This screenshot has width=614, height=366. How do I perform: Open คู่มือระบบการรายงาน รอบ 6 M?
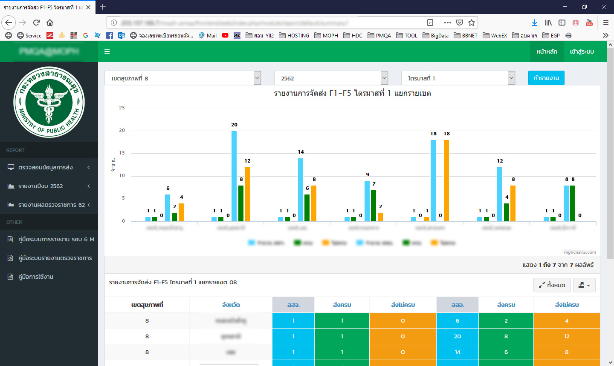tap(49, 239)
